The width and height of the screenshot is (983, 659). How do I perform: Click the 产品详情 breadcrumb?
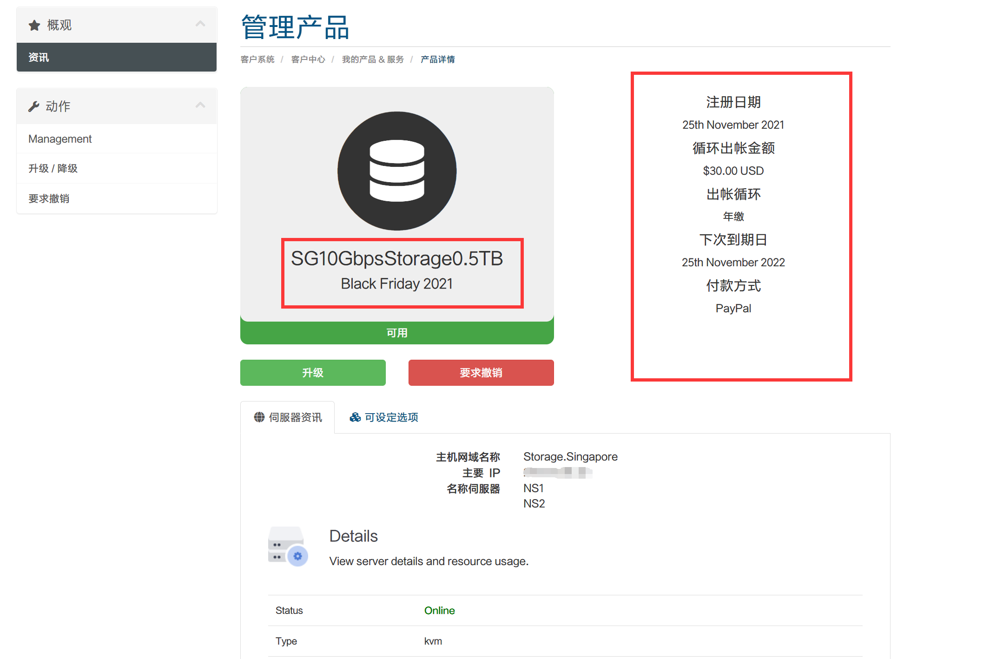[x=438, y=59]
